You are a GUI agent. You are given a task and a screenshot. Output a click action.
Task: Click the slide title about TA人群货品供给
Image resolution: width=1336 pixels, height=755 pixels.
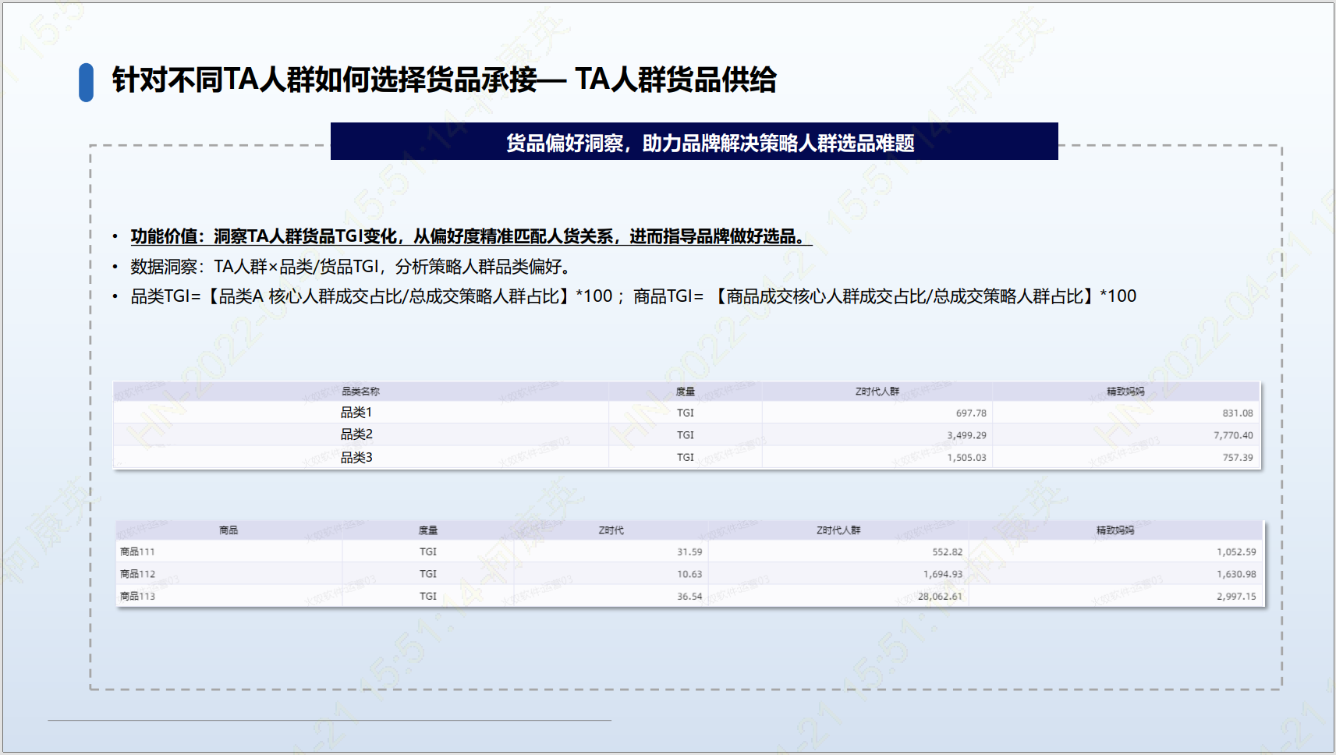[x=444, y=80]
